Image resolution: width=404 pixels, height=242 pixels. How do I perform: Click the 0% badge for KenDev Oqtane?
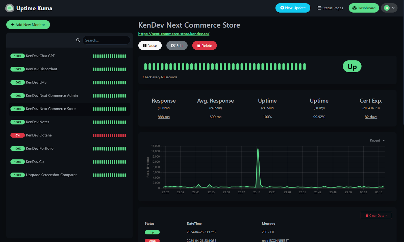(x=17, y=135)
